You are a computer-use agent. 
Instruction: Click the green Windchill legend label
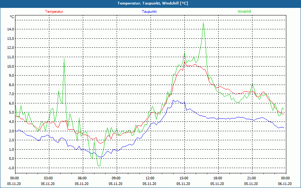pos(244,12)
